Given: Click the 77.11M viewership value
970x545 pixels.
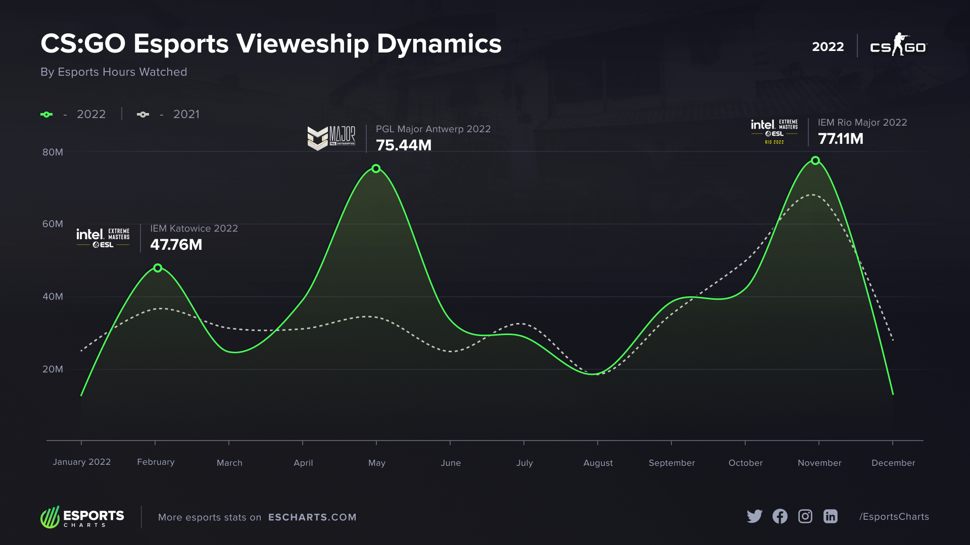Looking at the screenshot, I should 840,139.
